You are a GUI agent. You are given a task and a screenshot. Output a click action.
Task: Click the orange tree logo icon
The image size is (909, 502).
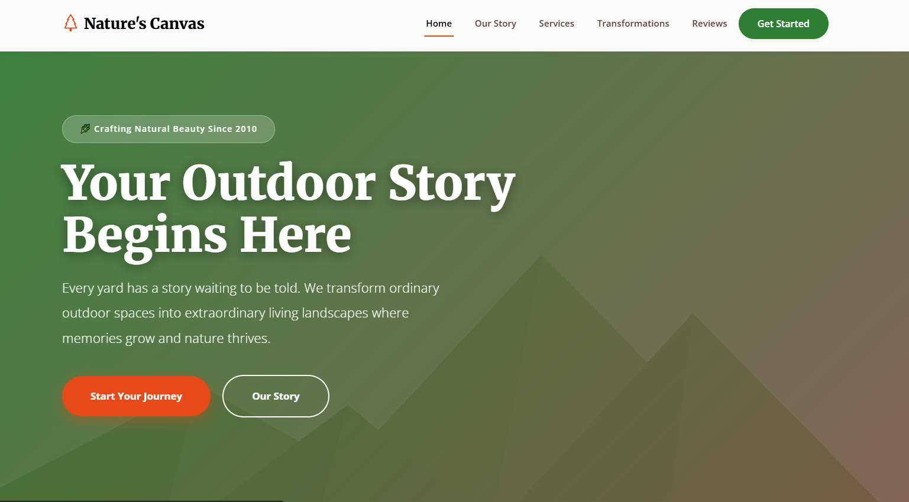pos(70,23)
